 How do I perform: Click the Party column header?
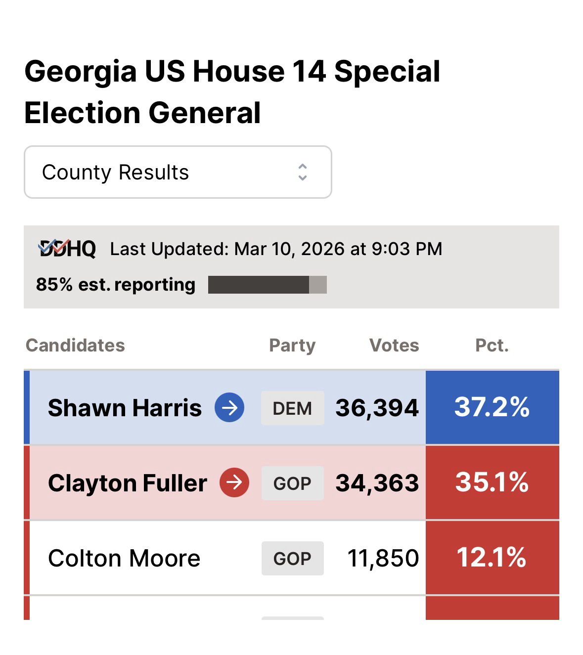click(x=292, y=345)
